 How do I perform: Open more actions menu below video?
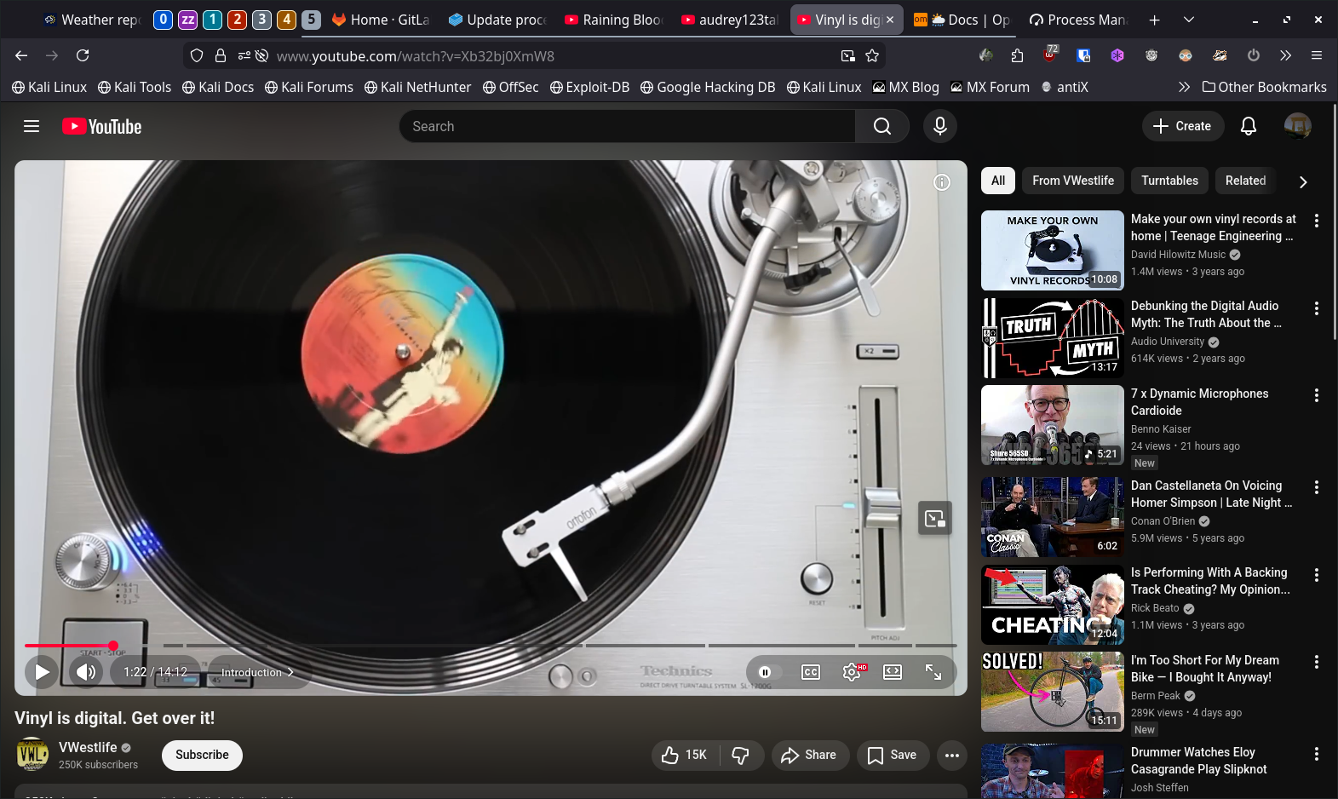click(x=951, y=755)
